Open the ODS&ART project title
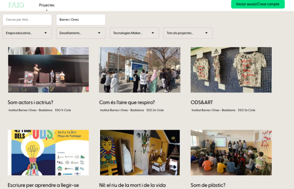The image size is (294, 189). pyautogui.click(x=202, y=103)
